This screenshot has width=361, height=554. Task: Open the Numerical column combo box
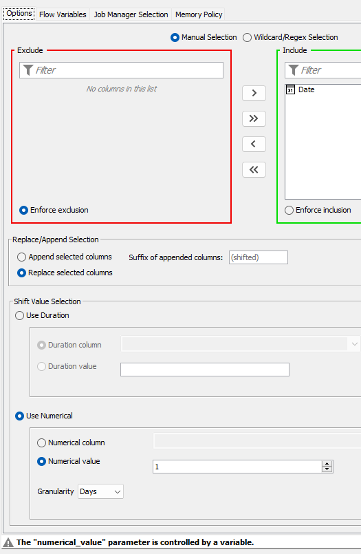coord(257,441)
